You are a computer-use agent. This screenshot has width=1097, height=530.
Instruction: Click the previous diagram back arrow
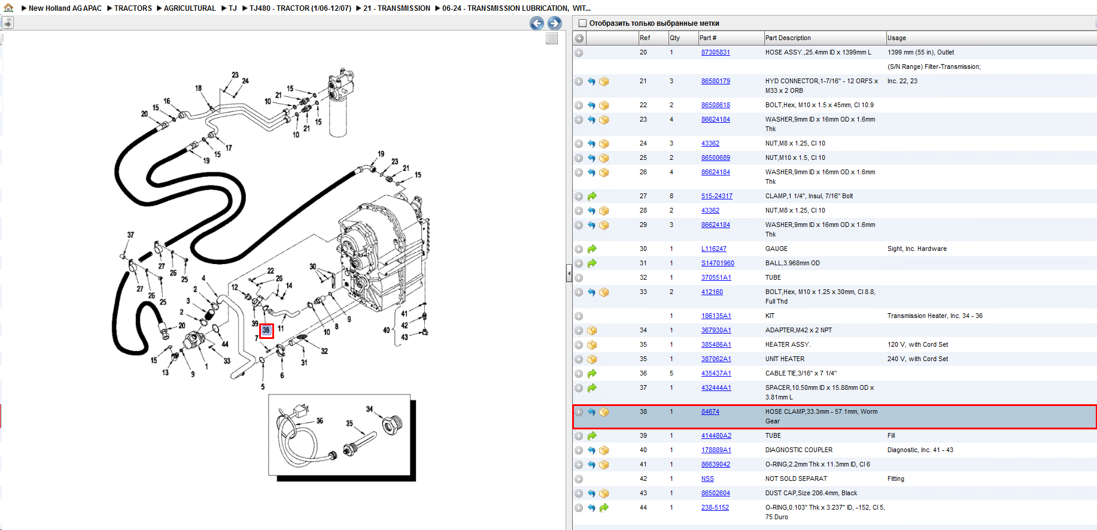pyautogui.click(x=537, y=23)
